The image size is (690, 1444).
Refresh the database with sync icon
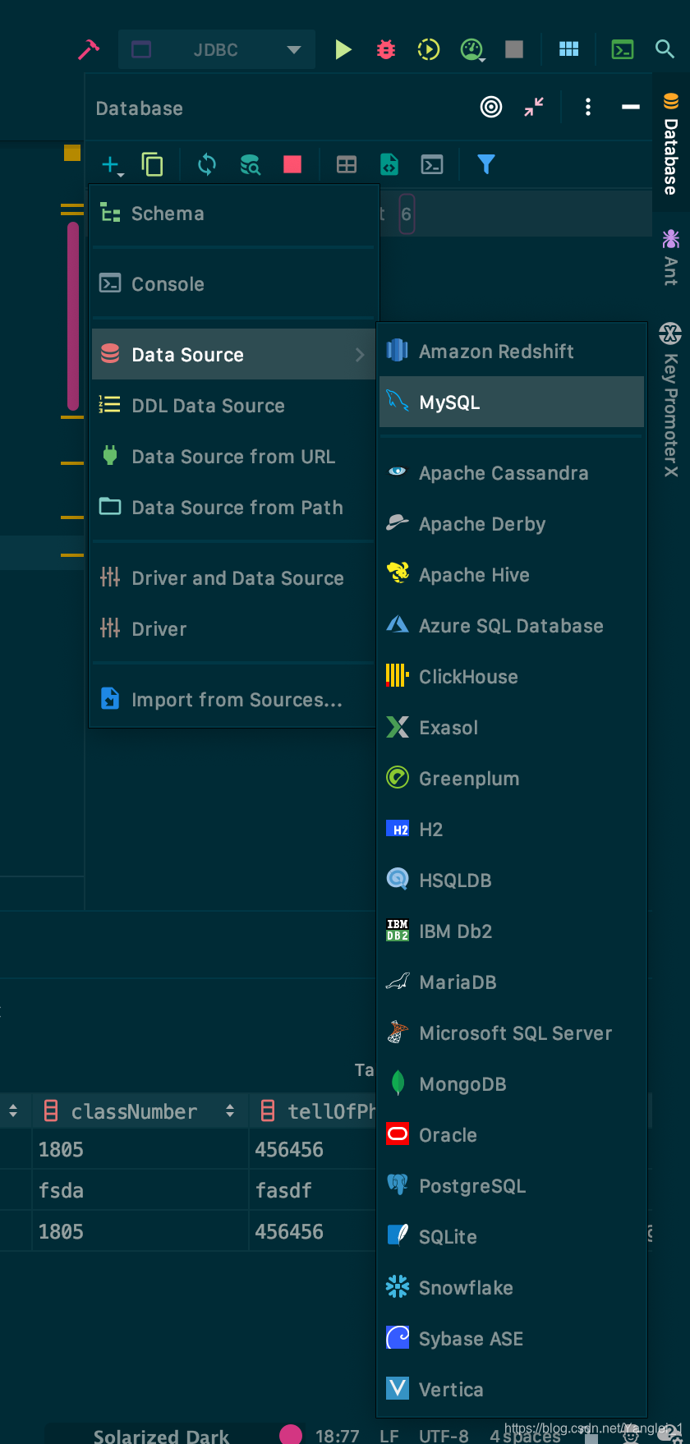coord(207,164)
